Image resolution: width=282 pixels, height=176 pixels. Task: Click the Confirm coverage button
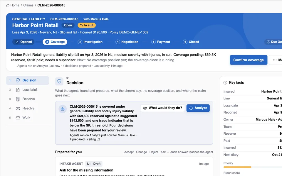tap(249, 60)
